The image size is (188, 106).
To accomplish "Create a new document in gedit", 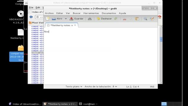I will 48,19.
